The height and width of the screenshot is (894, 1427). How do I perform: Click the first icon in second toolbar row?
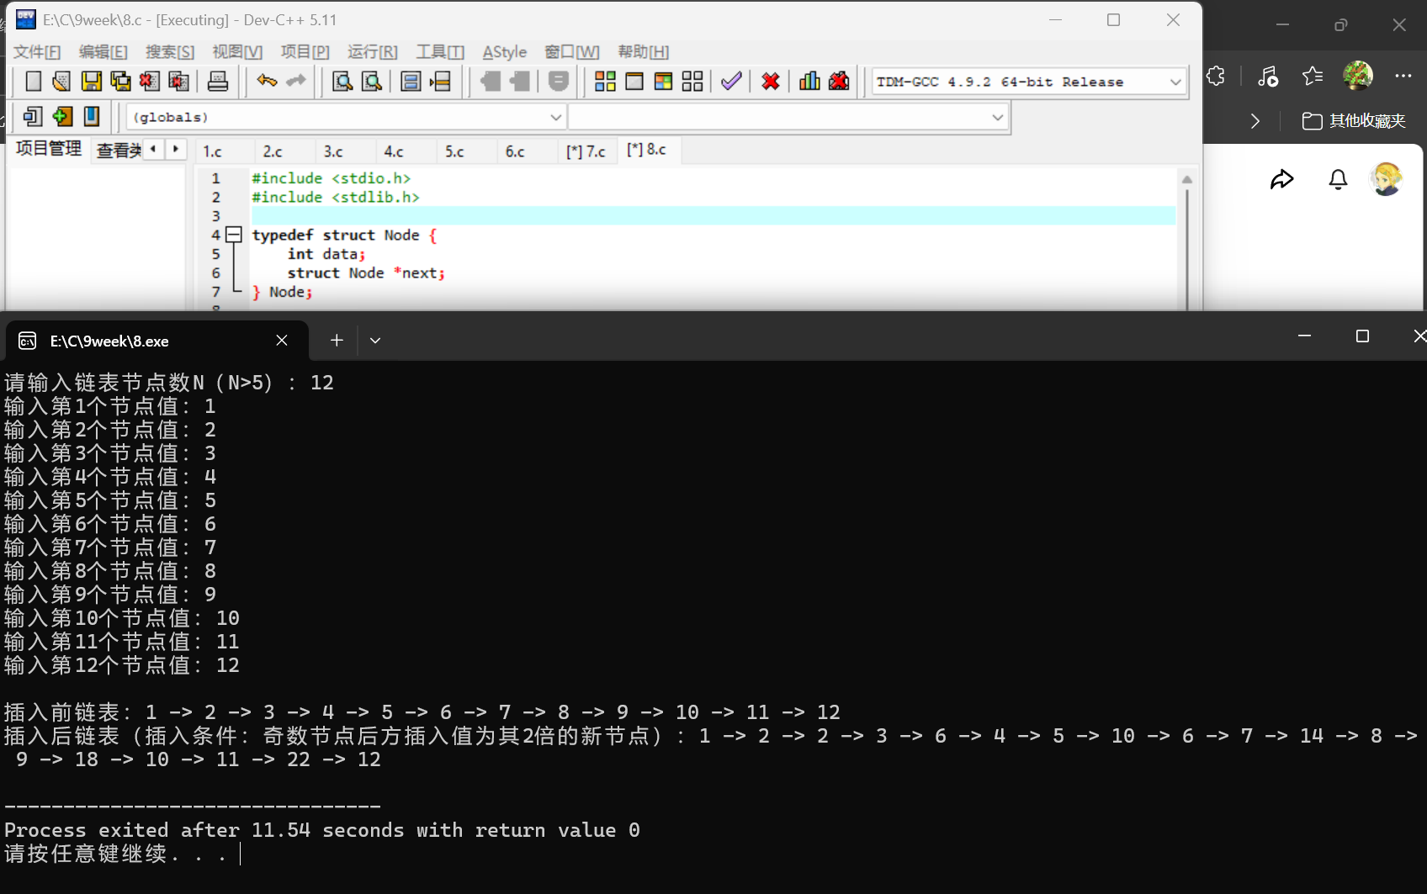pyautogui.click(x=33, y=116)
